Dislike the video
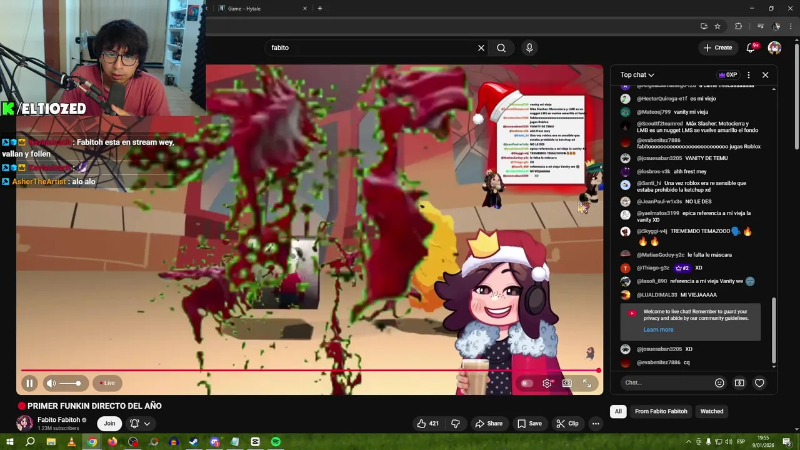Screen dimensions: 800x450 tap(456, 423)
